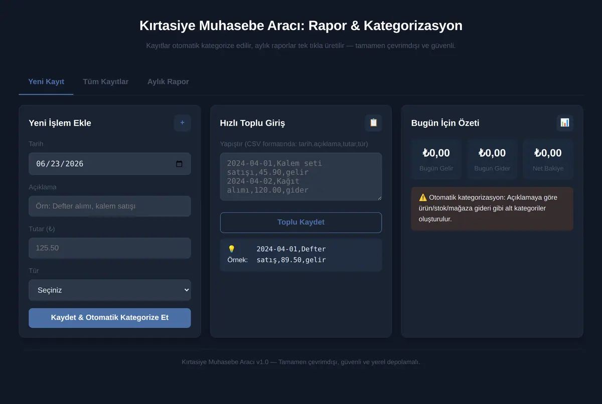
Task: Open the calendar picker in the Tarih field
Action: point(180,164)
